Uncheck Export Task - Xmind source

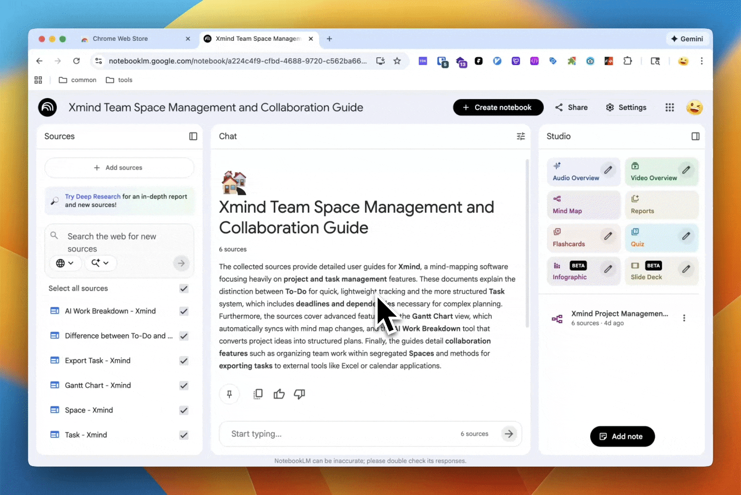click(x=184, y=361)
